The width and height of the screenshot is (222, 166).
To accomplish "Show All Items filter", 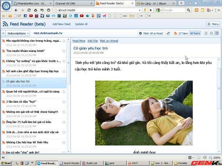I will (x=195, y=33).
